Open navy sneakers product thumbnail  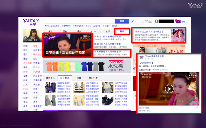click(x=108, y=100)
